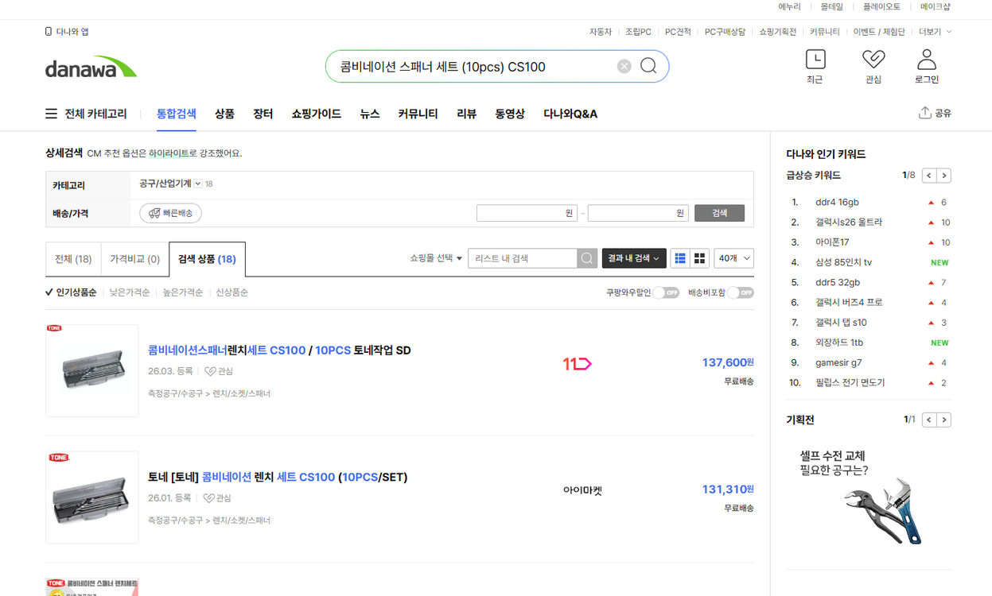Go to next 기획전 banner
This screenshot has height=596, width=992.
point(944,420)
